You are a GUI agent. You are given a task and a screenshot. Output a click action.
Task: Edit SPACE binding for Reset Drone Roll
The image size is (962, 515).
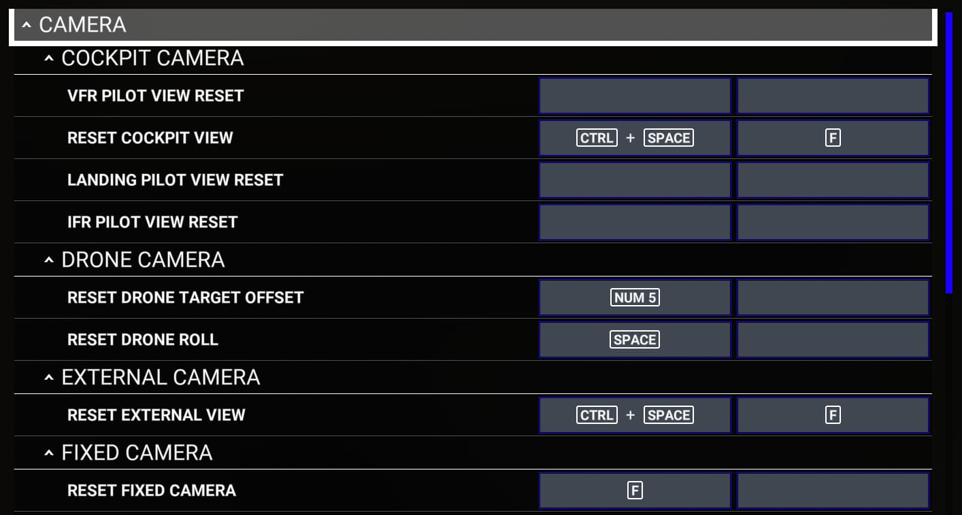coord(635,340)
